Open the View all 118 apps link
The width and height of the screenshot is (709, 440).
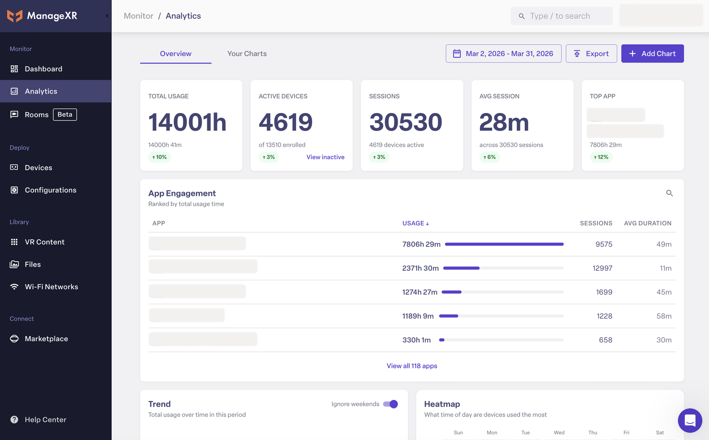click(x=412, y=366)
